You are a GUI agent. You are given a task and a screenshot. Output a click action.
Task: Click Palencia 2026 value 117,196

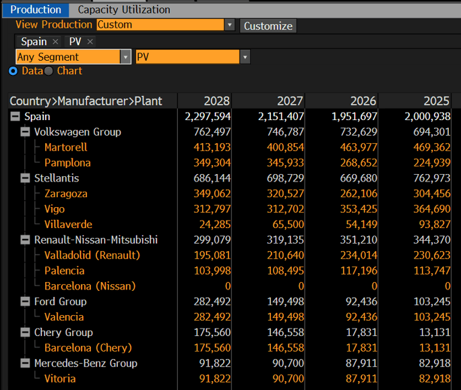[359, 271]
